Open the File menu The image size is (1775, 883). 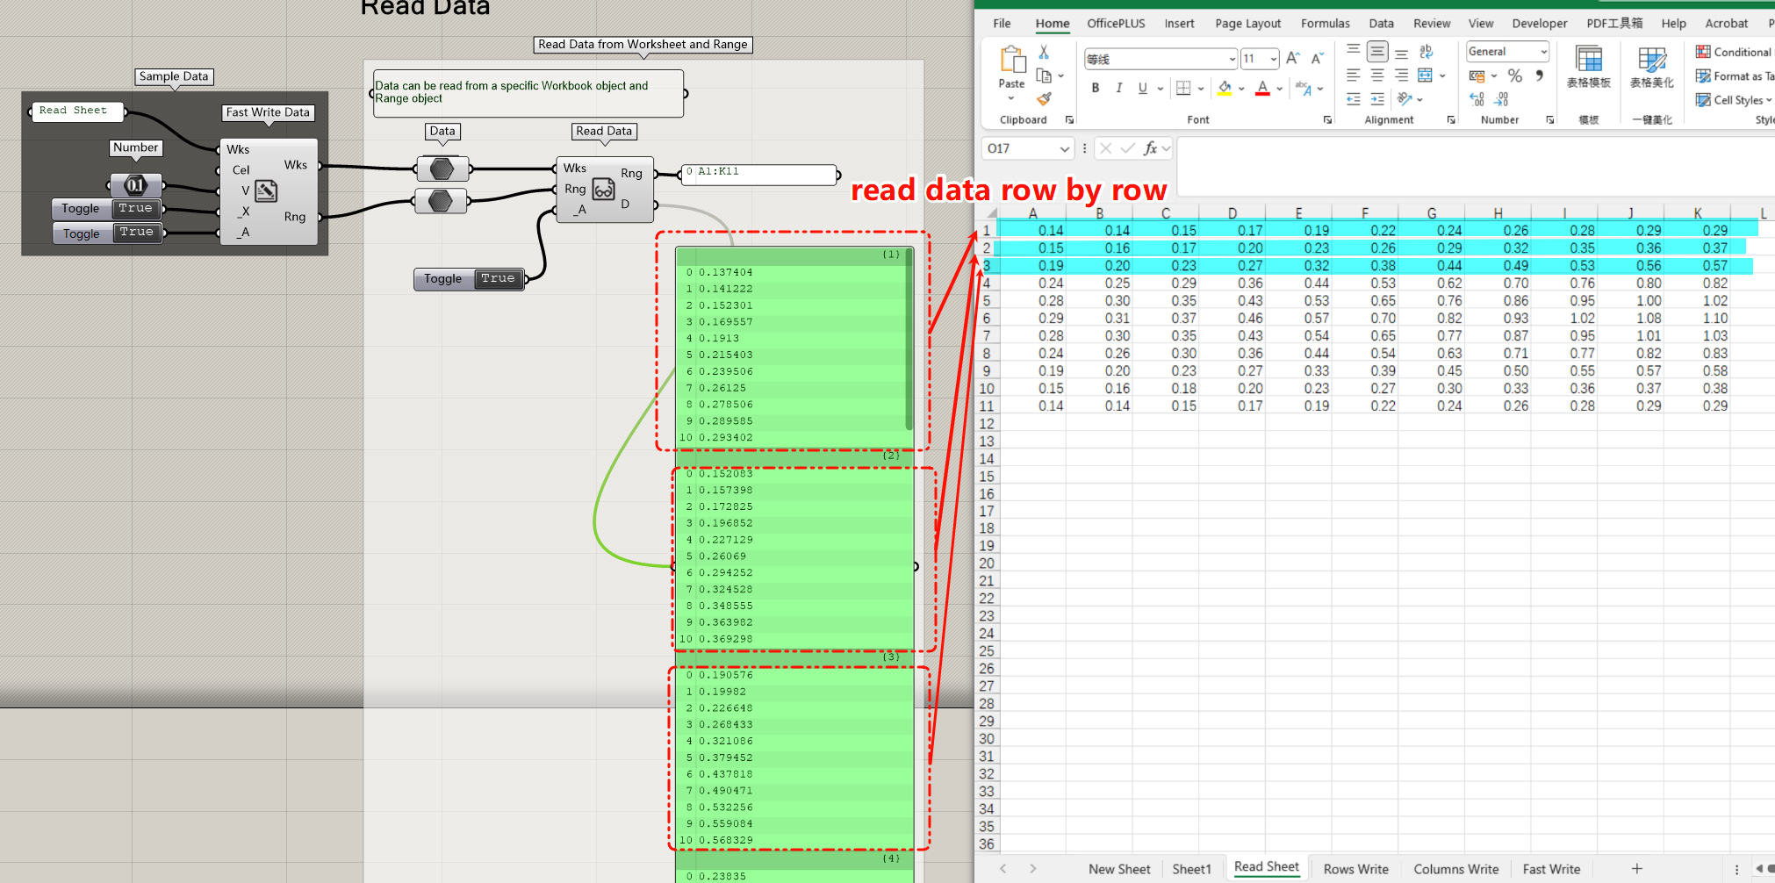(x=1002, y=24)
